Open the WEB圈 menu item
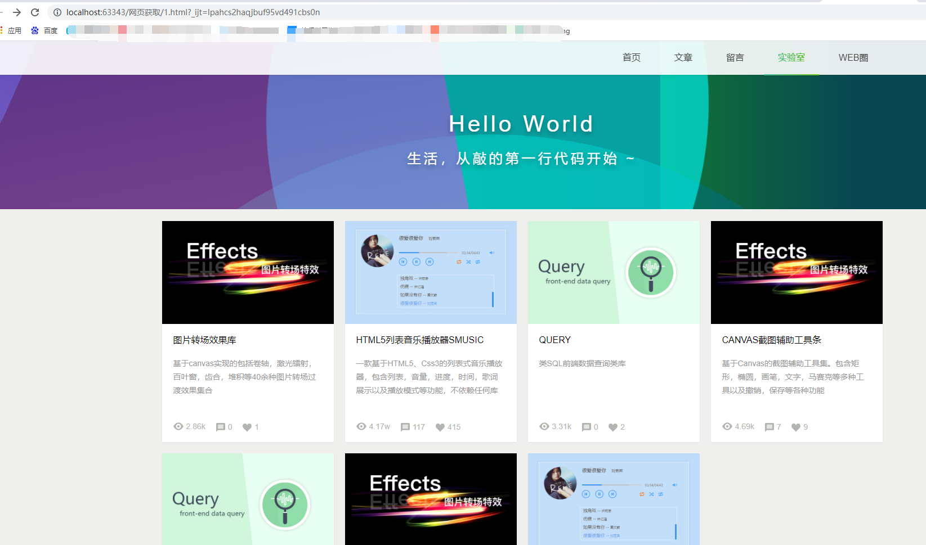926x545 pixels. [x=853, y=57]
